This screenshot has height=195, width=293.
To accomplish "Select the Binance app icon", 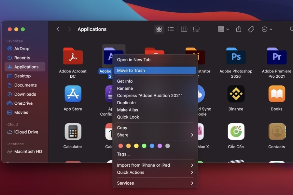I will click(236, 94).
